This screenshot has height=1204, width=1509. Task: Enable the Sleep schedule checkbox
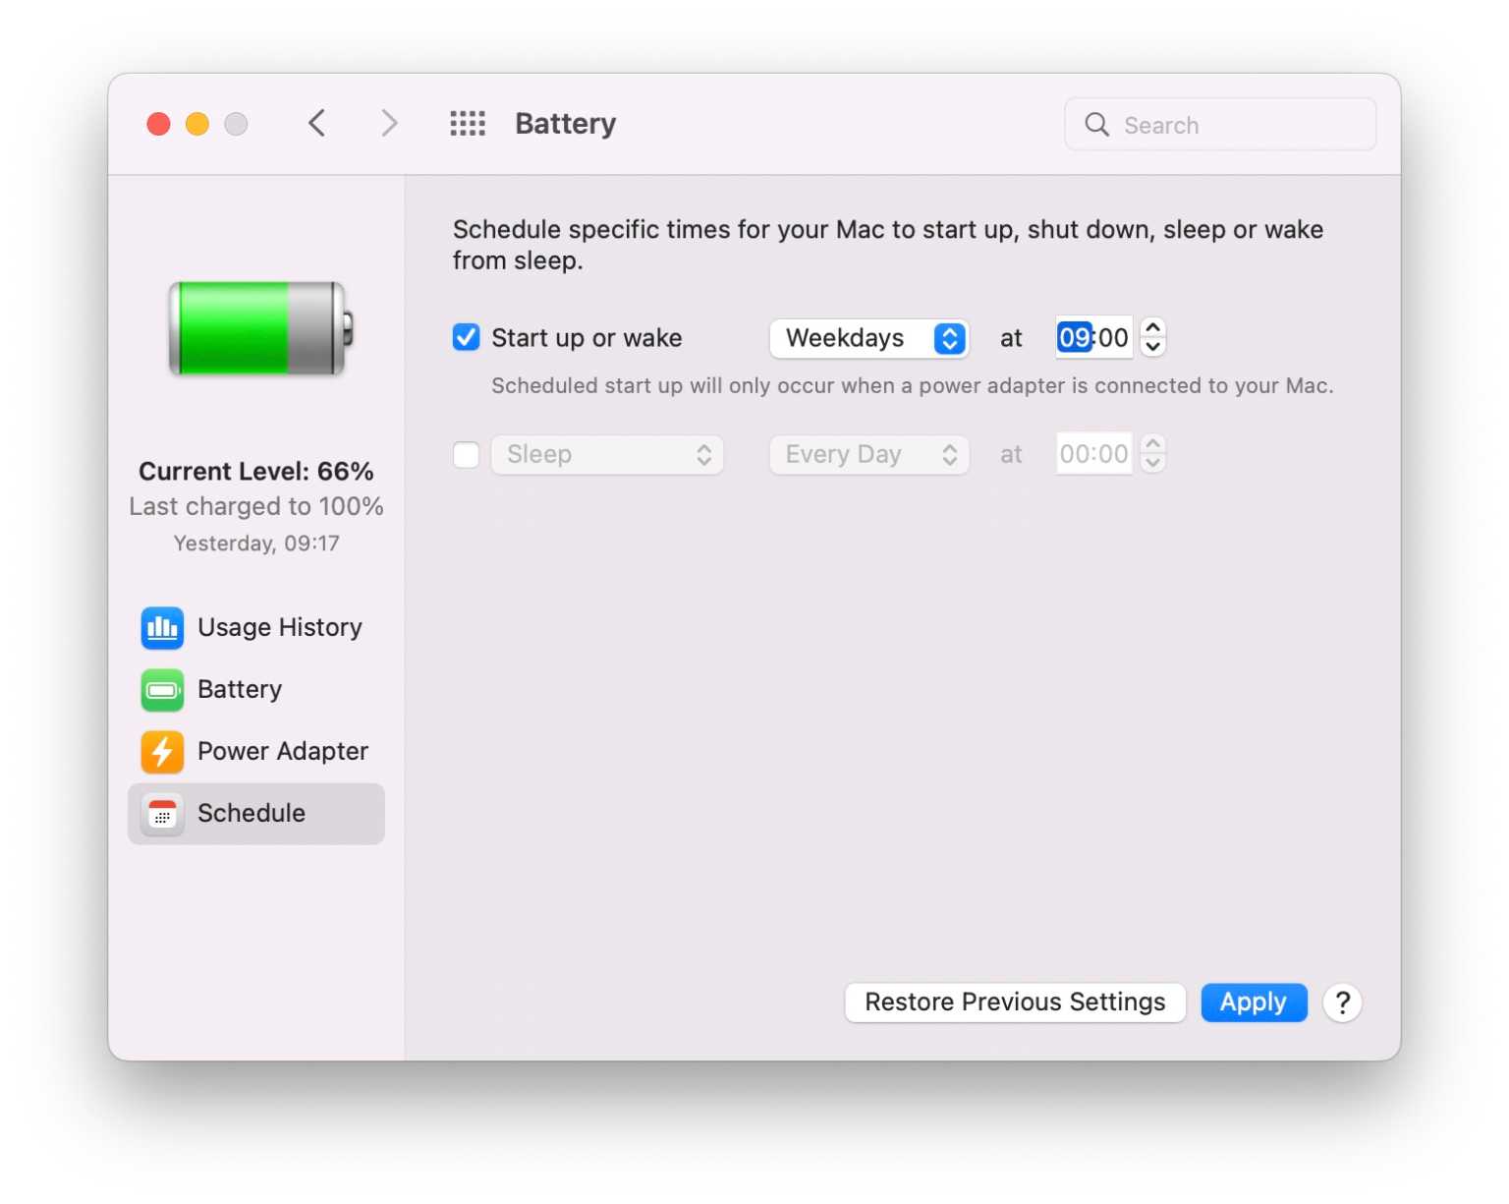466,454
